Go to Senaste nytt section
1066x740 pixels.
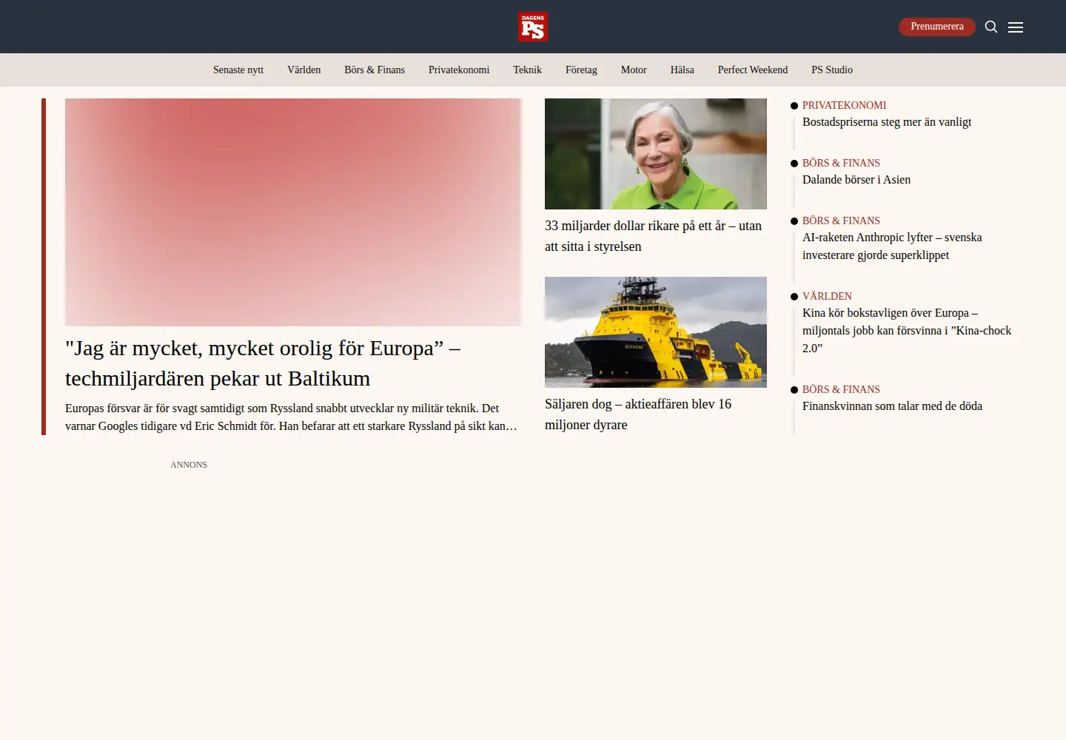(x=238, y=70)
